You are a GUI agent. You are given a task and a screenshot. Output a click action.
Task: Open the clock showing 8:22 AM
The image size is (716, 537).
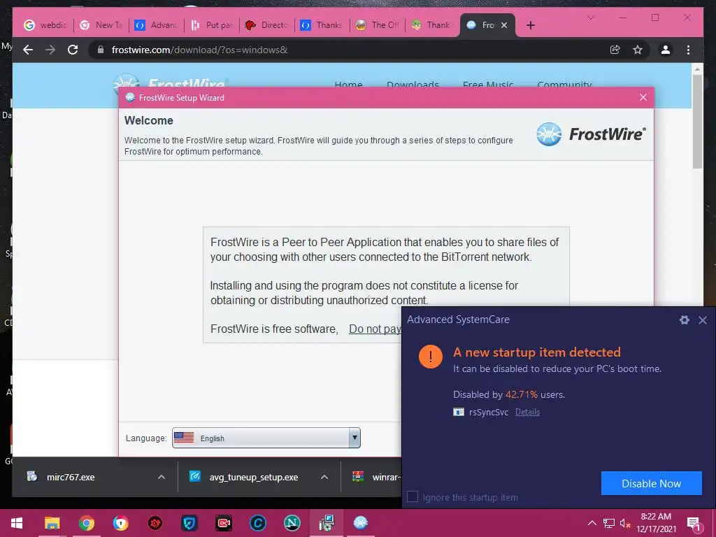click(656, 523)
